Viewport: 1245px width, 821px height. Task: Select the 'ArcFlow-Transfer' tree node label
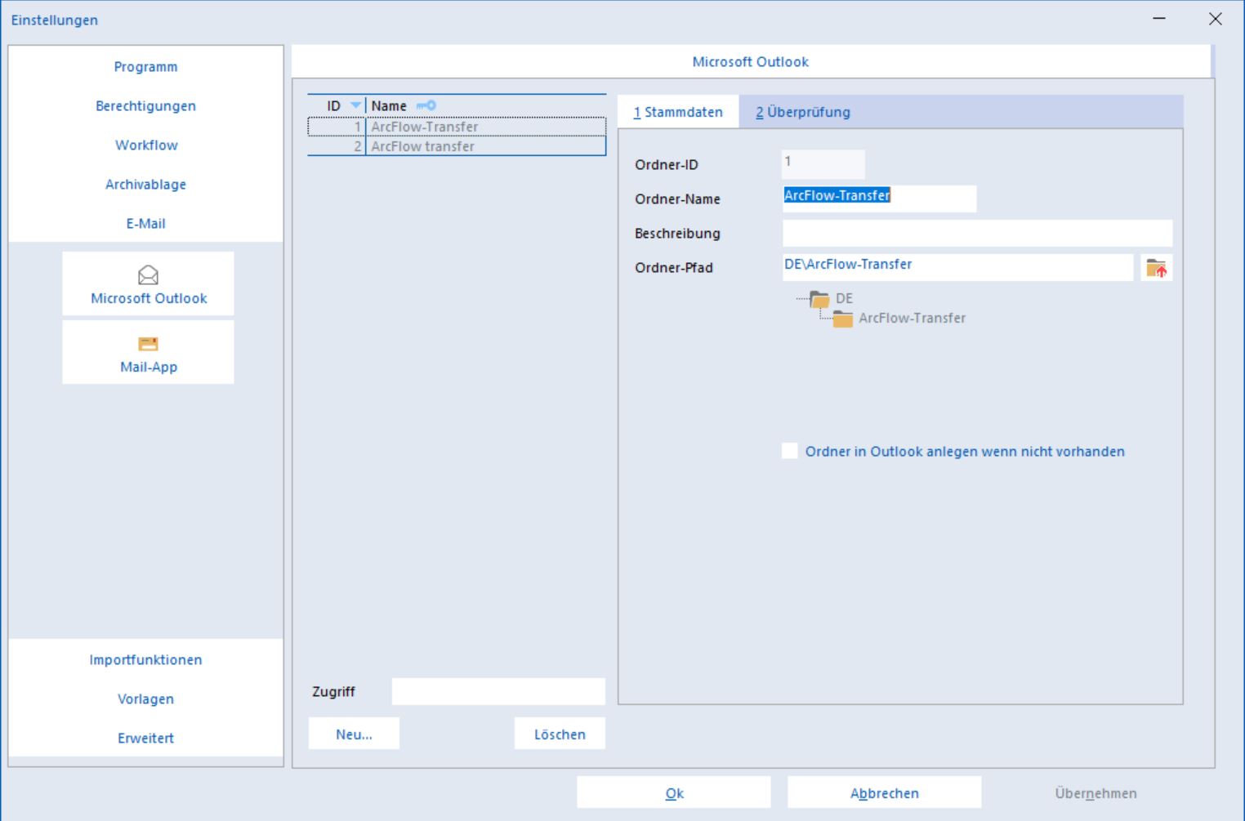pos(912,318)
